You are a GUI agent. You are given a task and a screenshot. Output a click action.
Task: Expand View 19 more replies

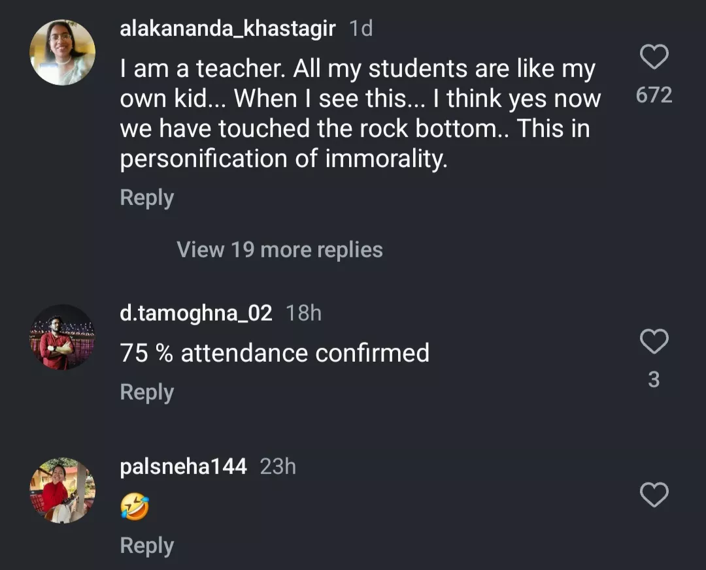[279, 249]
